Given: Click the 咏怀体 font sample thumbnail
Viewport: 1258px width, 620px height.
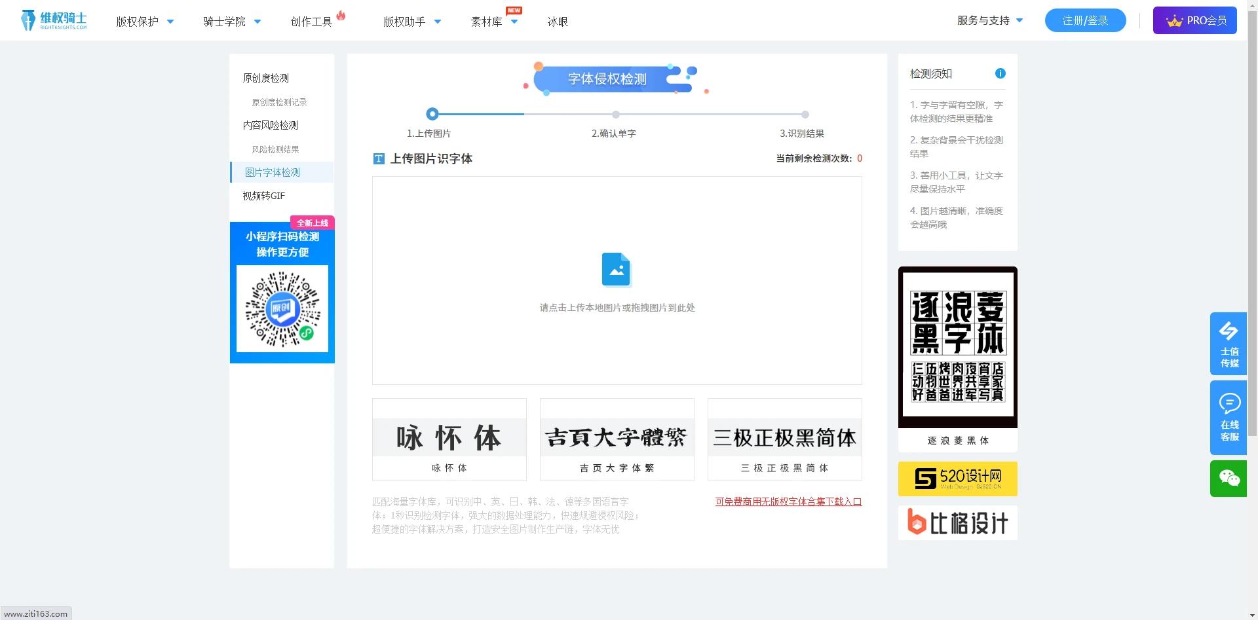Looking at the screenshot, I should click(x=449, y=437).
